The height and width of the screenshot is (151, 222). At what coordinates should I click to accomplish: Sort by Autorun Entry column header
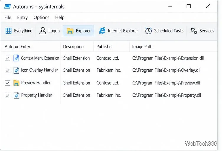pos(17,47)
